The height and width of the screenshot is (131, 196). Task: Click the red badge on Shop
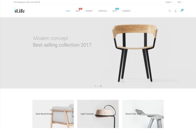[x=80, y=9]
